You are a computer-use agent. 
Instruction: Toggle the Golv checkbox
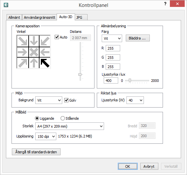point(66,100)
